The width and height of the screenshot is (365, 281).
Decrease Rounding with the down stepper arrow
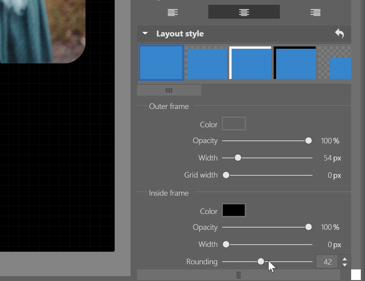(x=345, y=265)
